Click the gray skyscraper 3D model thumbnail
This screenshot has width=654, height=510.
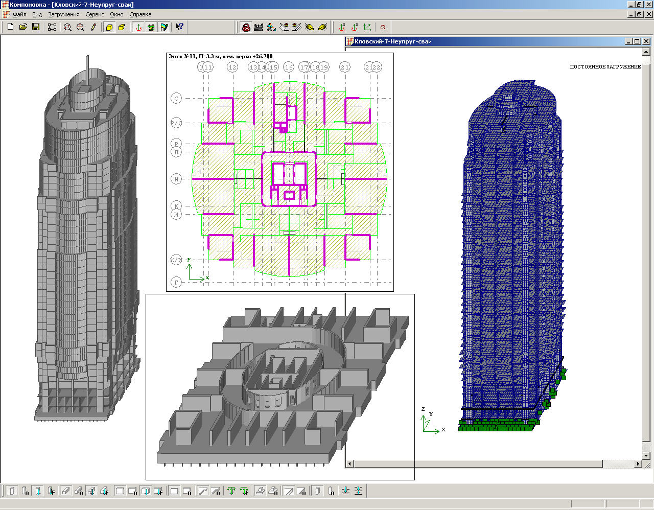pos(87,239)
